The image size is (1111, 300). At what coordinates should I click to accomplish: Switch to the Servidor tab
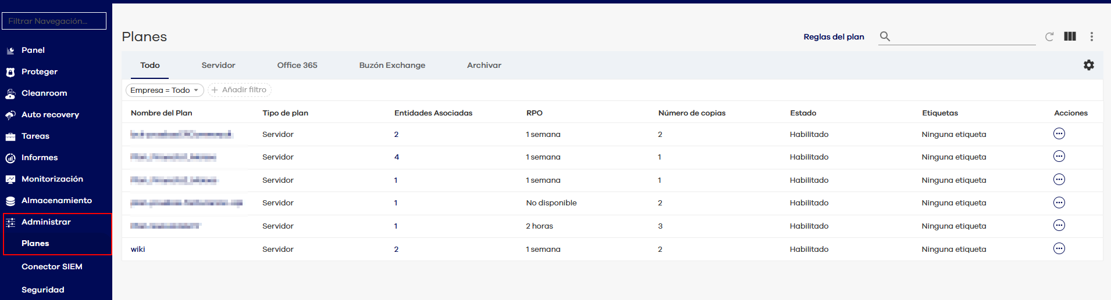(218, 65)
